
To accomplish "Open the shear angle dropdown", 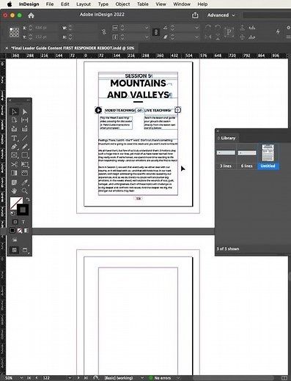I will coord(196,37).
